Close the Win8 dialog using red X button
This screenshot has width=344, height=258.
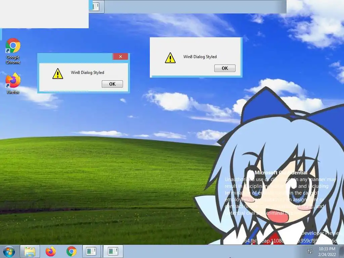(x=121, y=56)
